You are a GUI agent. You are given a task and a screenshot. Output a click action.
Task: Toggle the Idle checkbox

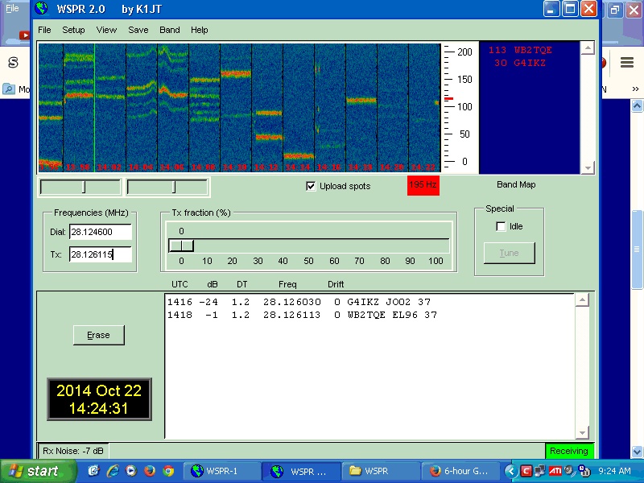[x=501, y=226]
